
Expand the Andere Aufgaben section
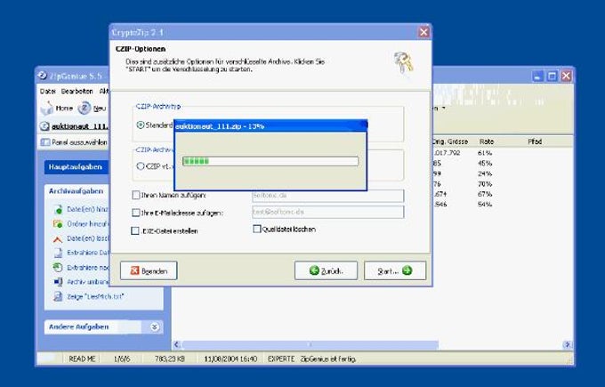click(154, 327)
